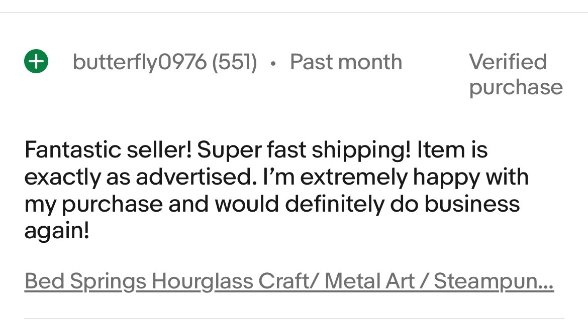Click the divider line above the review
Image resolution: width=588 pixels, height=324 pixels.
pyautogui.click(x=294, y=13)
